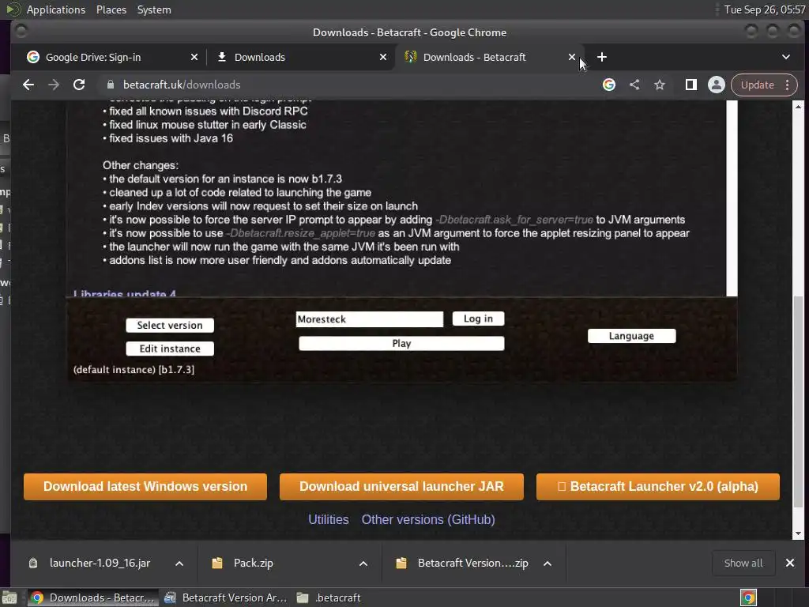Screen dimensions: 809x607
Task: Click the clock Tue Sep 26, 05:57
Action: 765,9
